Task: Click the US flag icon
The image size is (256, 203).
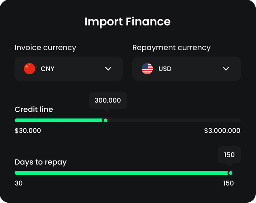Action: pos(147,69)
